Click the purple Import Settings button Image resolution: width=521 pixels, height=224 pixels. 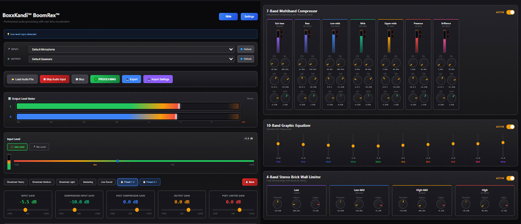(x=158, y=79)
